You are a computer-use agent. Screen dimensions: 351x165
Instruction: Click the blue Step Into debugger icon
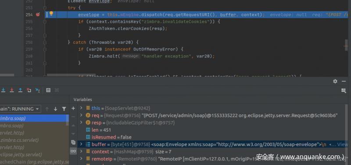(4, 90)
